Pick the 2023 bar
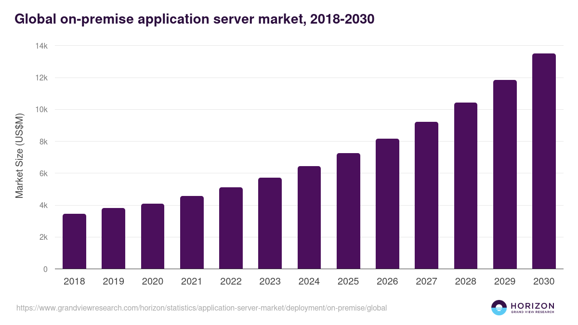The width and height of the screenshot is (578, 325). [270, 223]
